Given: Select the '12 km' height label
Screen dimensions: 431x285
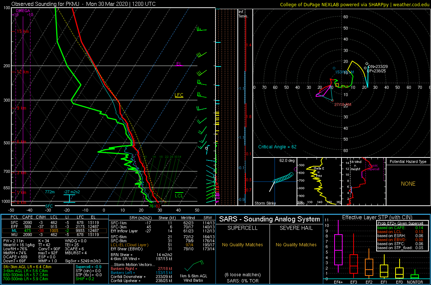Looking at the screenshot, I should point(23,72).
